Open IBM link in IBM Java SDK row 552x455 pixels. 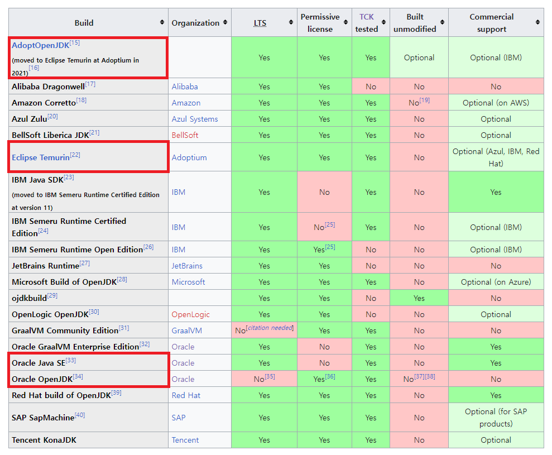(x=179, y=192)
